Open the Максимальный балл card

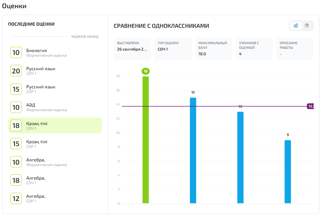[214, 49]
